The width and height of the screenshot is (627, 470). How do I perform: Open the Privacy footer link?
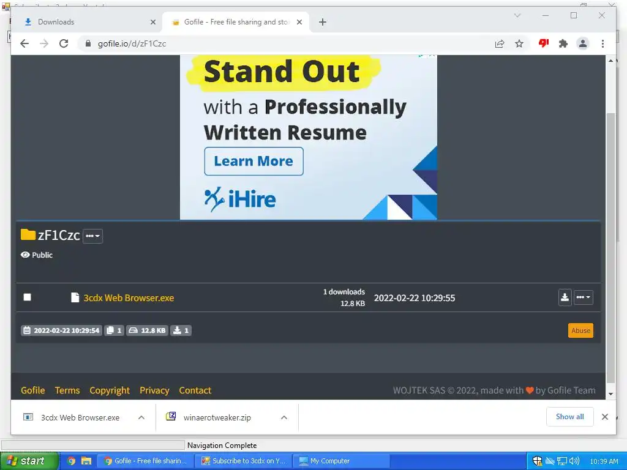[154, 390]
